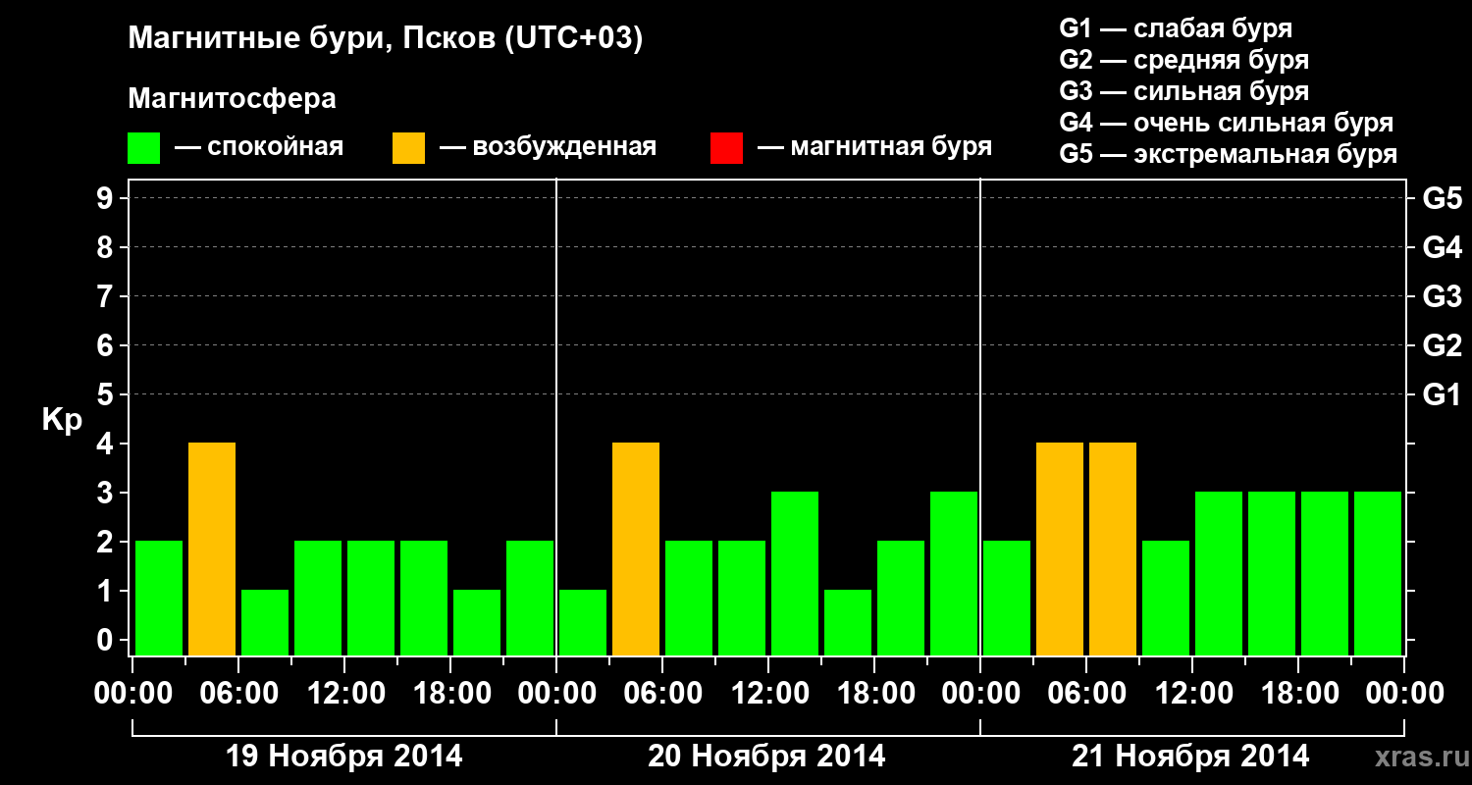Click legend line 'G1 — слабая буря'
This screenshot has width=1472, height=785.
pyautogui.click(x=1176, y=28)
